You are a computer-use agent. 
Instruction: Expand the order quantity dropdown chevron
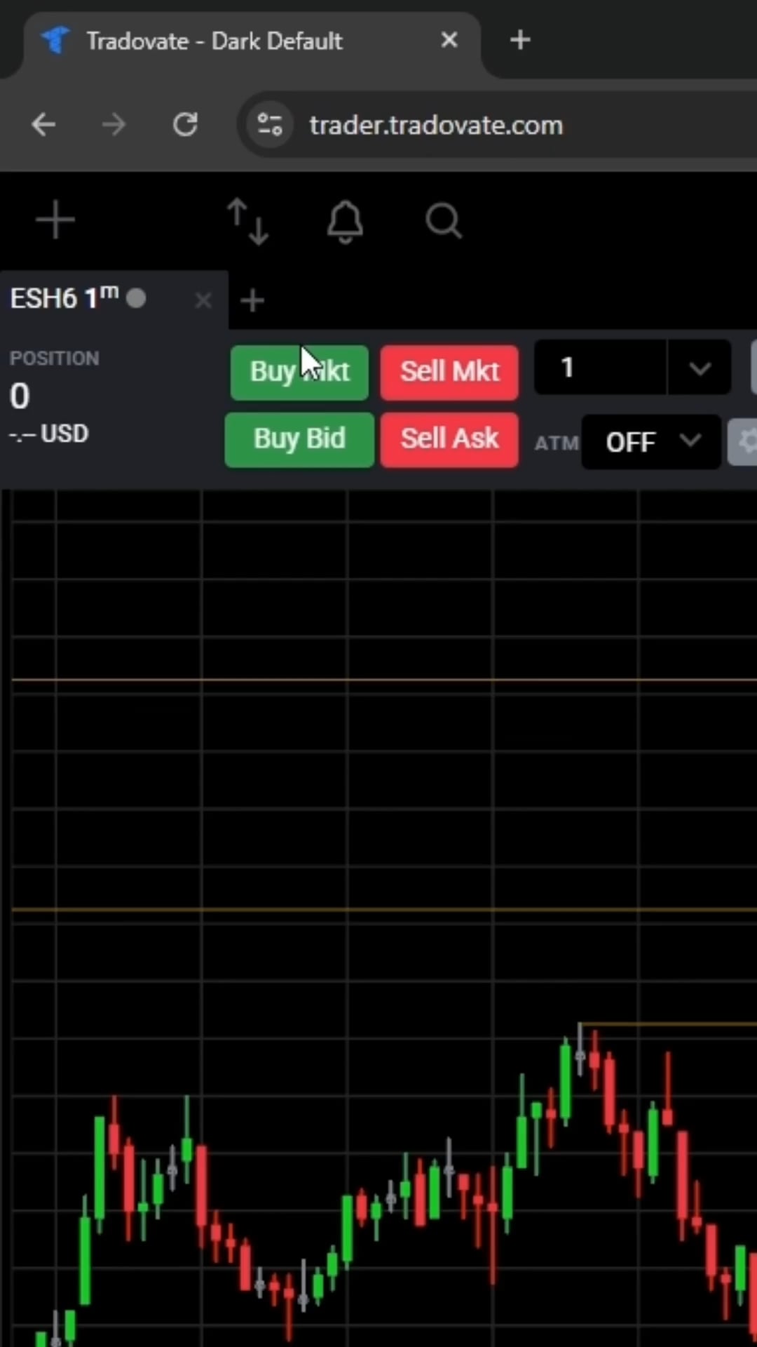(700, 368)
